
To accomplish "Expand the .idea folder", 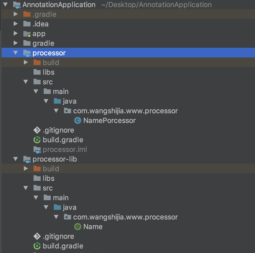I will (x=16, y=24).
